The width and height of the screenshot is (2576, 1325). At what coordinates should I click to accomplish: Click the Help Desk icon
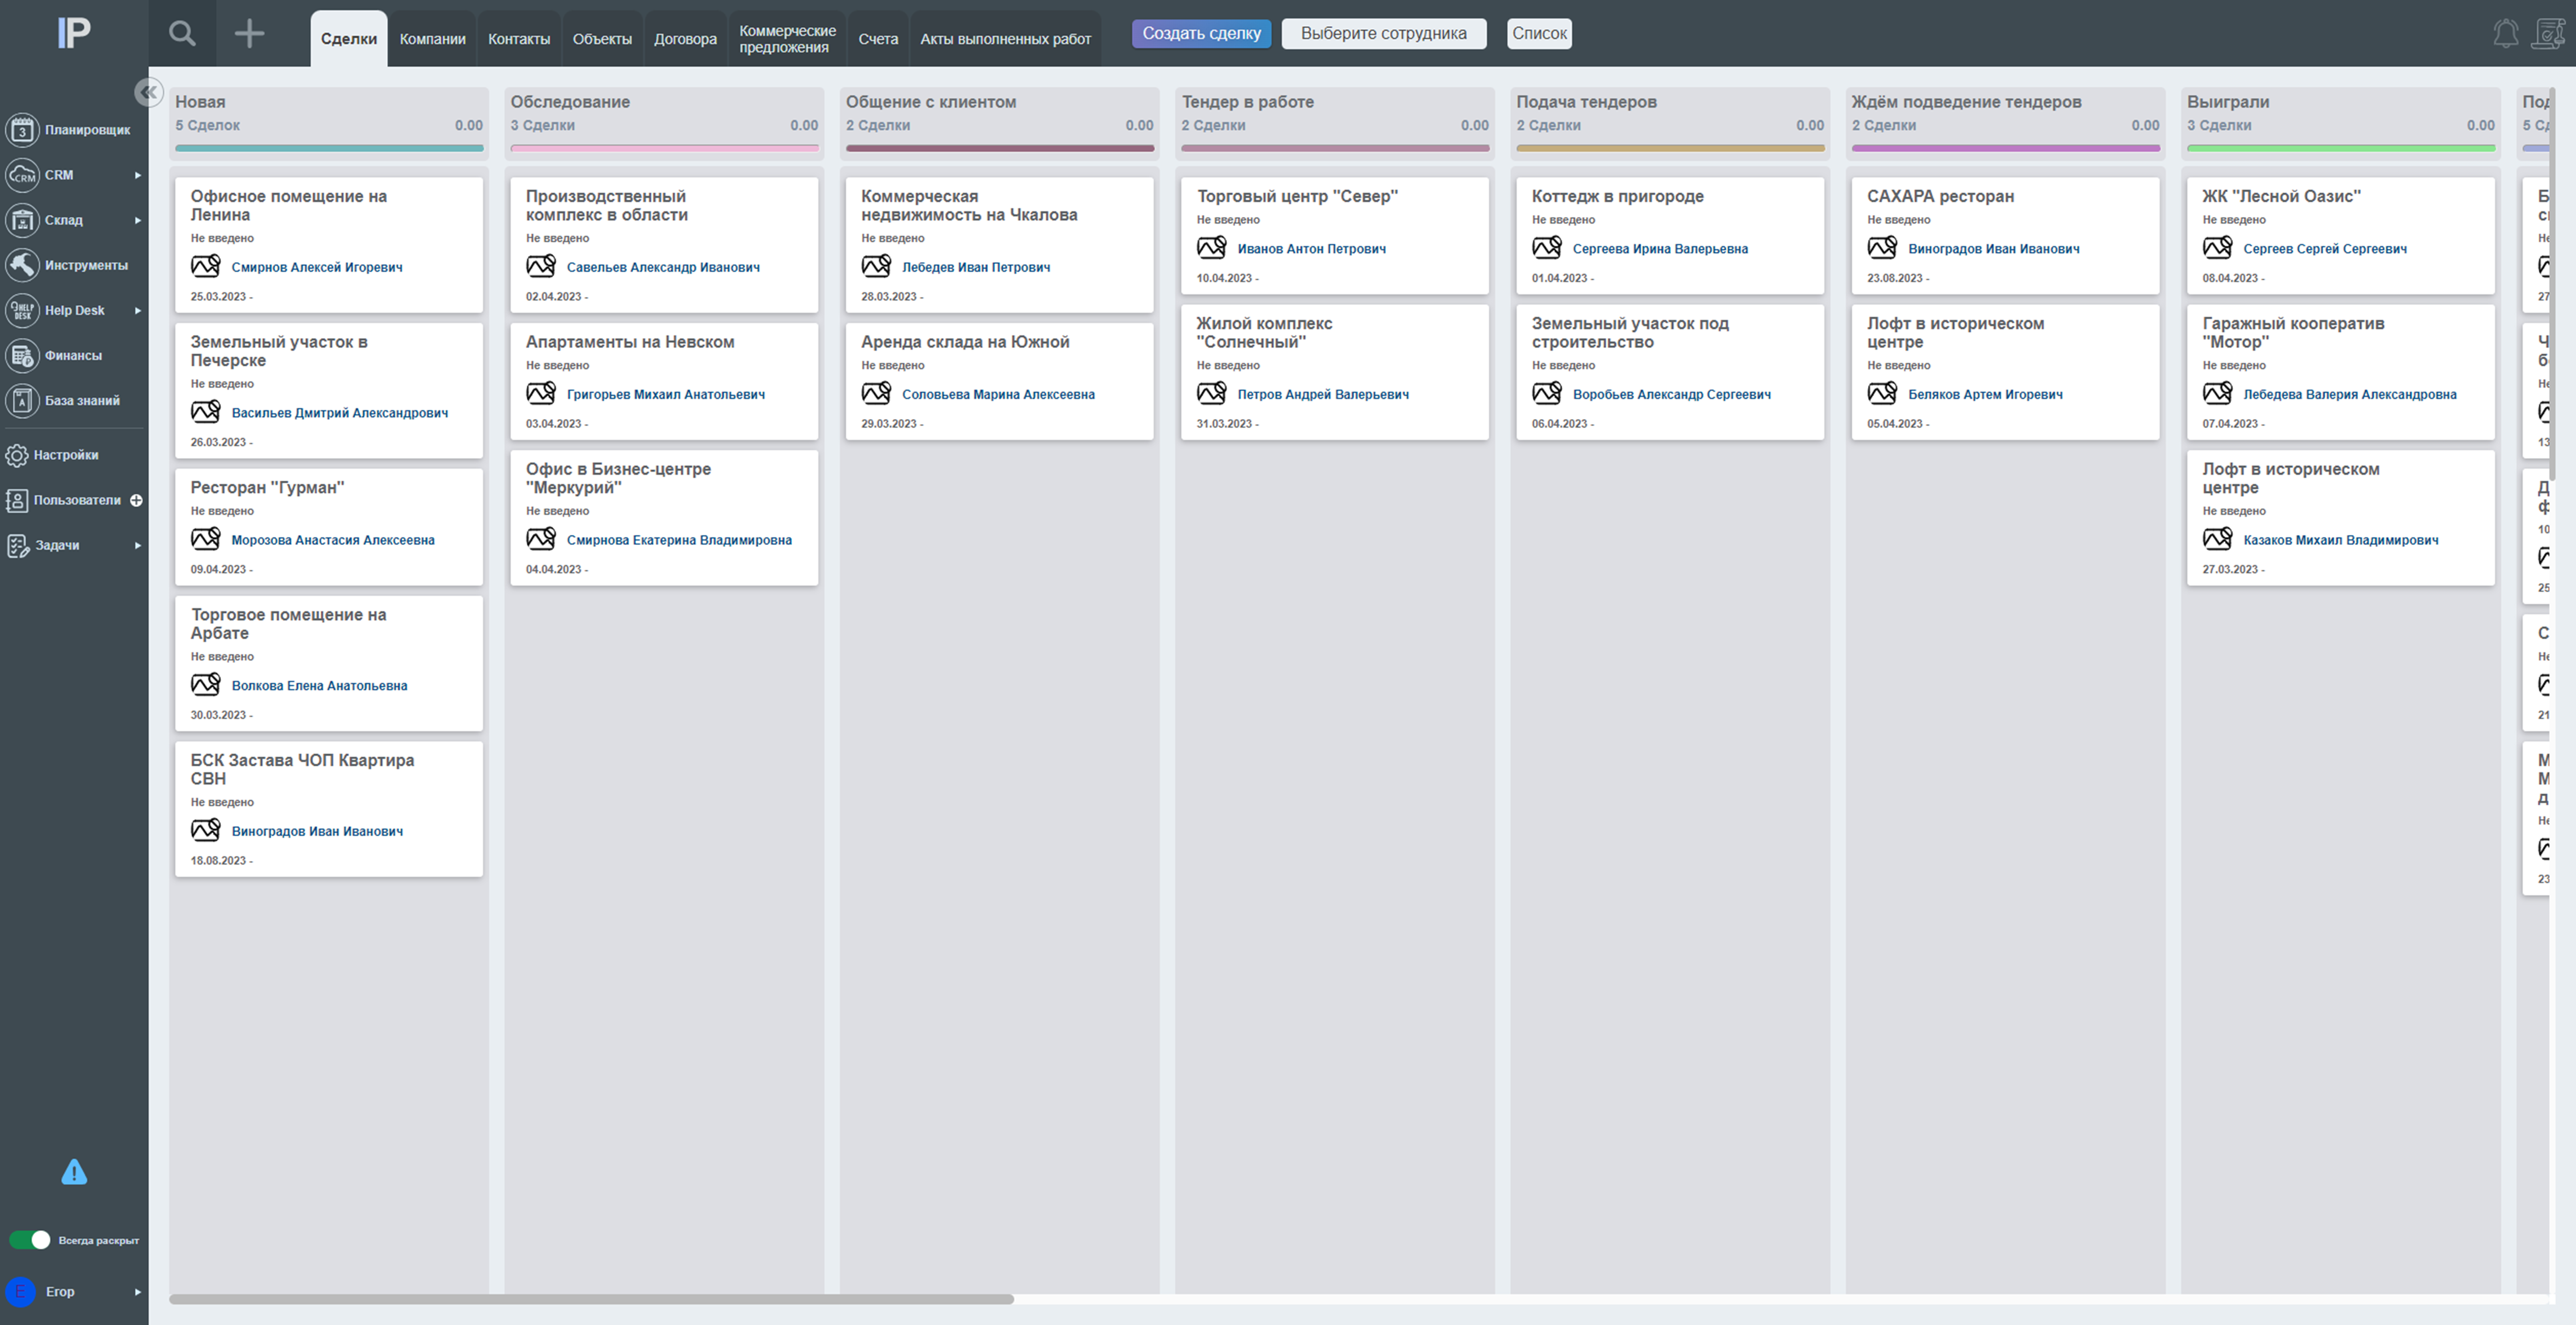[22, 310]
